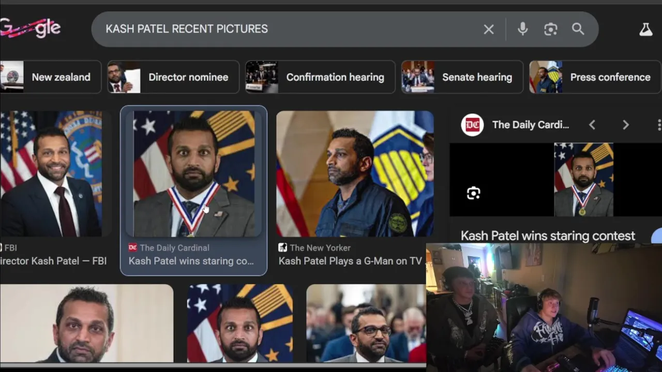Filter by Press conference chip
This screenshot has height=372, width=662.
coord(595,77)
